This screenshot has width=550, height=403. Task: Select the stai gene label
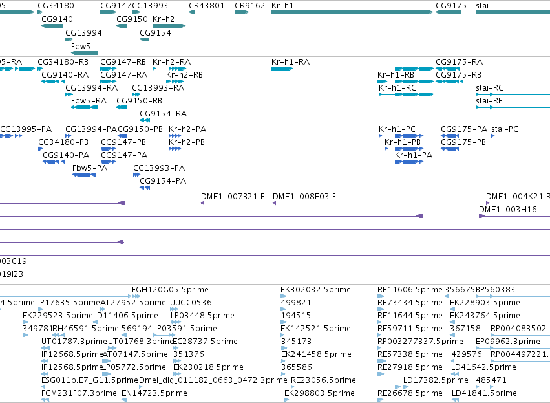(x=482, y=6)
